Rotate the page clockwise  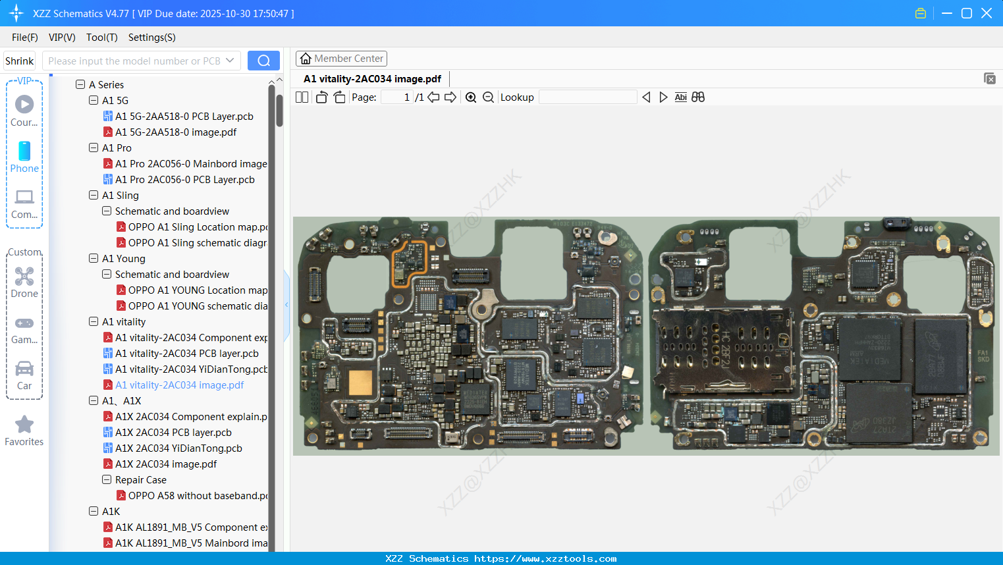click(339, 97)
